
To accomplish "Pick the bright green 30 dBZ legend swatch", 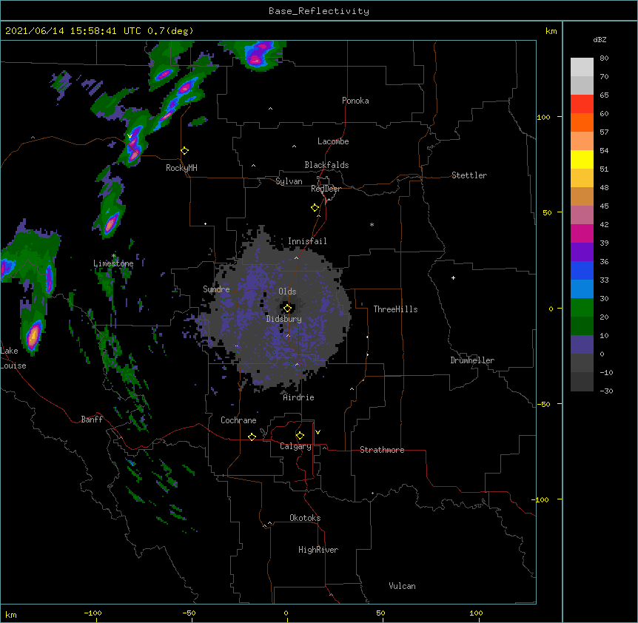I will (x=582, y=308).
